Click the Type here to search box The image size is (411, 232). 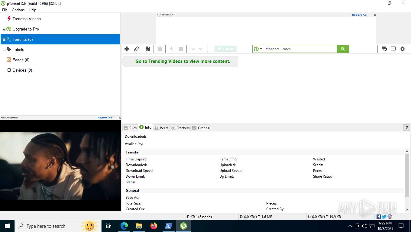[x=58, y=226]
